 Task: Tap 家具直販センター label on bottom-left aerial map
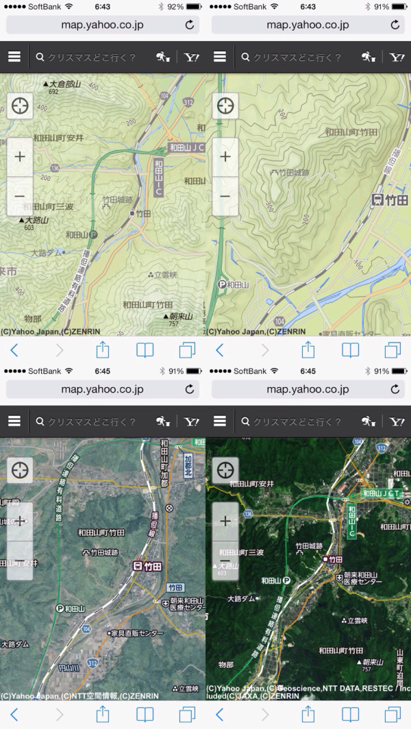136,633
